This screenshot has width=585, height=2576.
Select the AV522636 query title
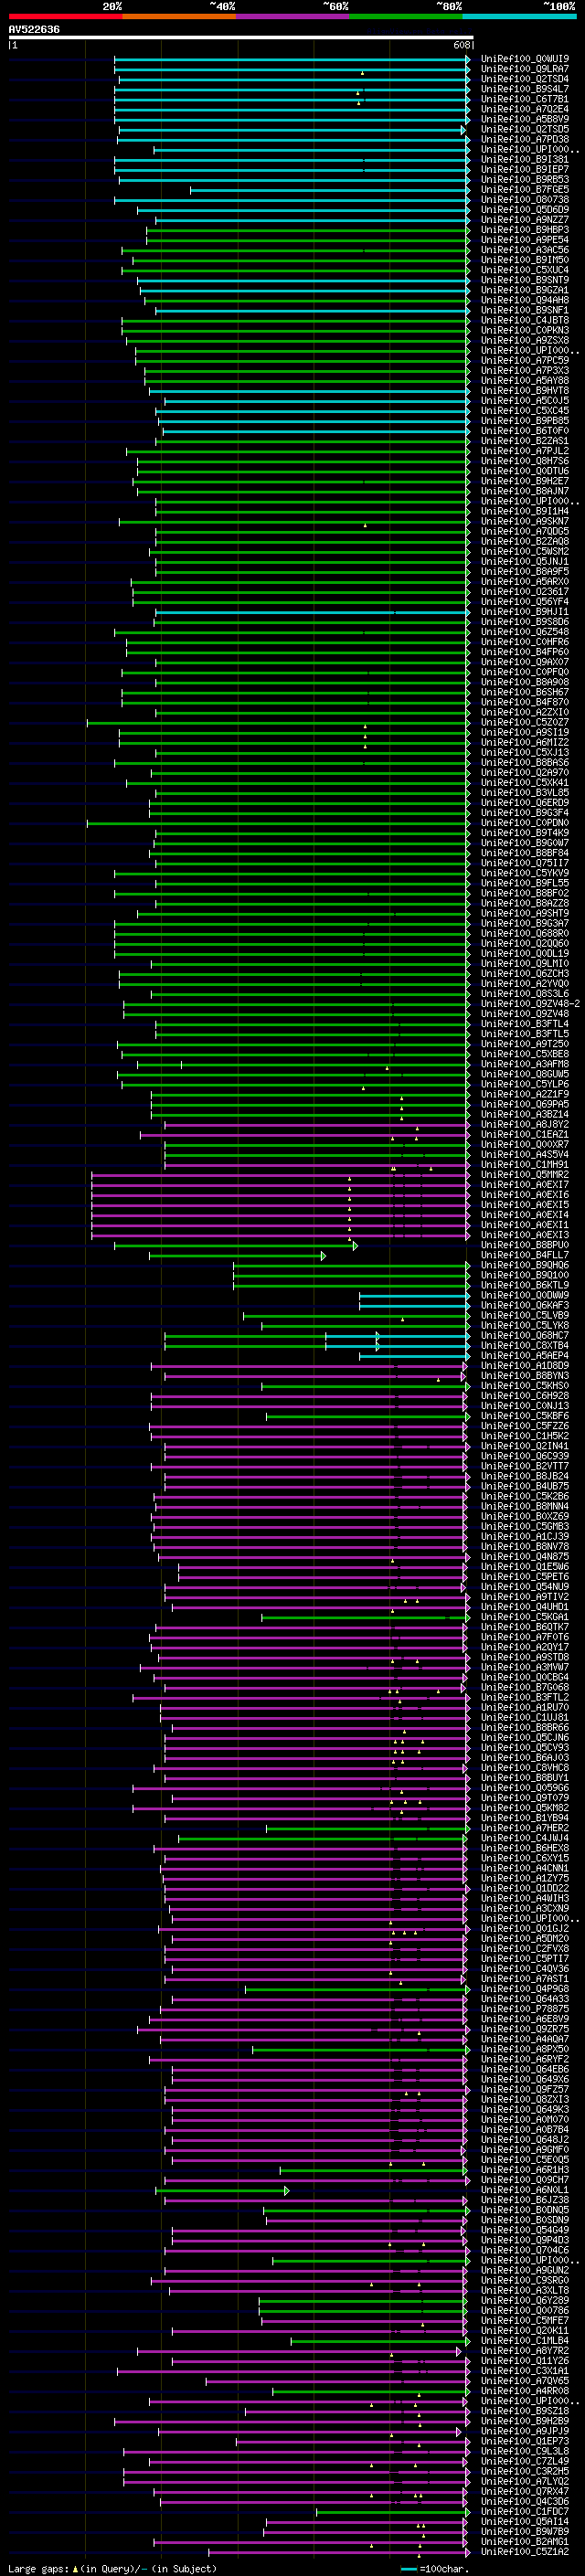(34, 29)
